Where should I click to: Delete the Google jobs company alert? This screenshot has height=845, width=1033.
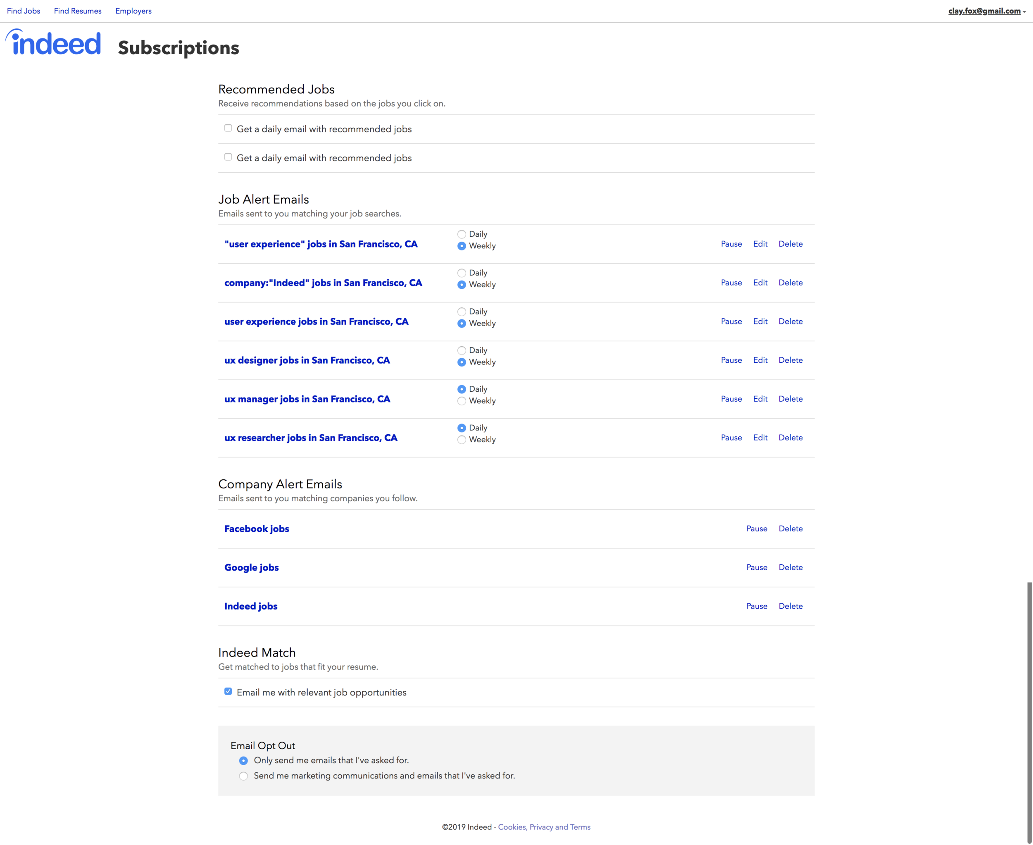click(790, 568)
